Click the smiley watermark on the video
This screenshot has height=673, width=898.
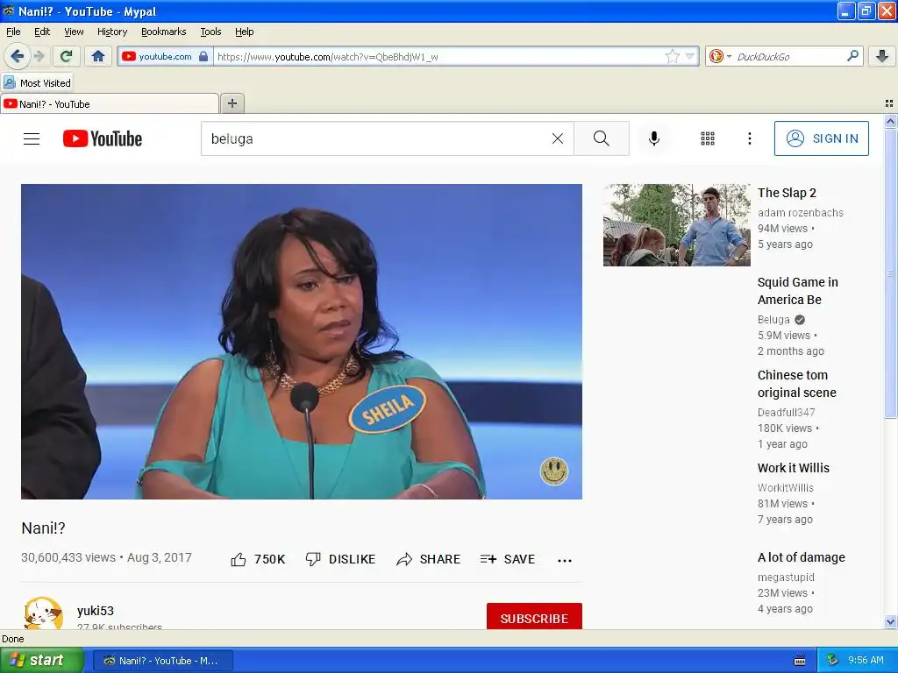(554, 471)
